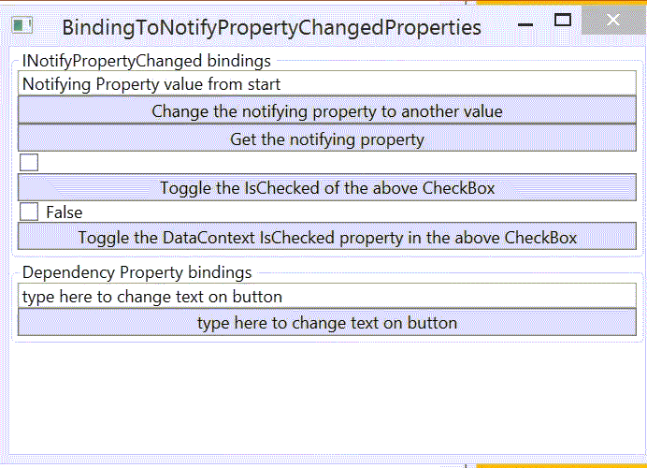This screenshot has height=468, width=647.
Task: Click the 'type here to change text on button' button
Action: point(327,322)
